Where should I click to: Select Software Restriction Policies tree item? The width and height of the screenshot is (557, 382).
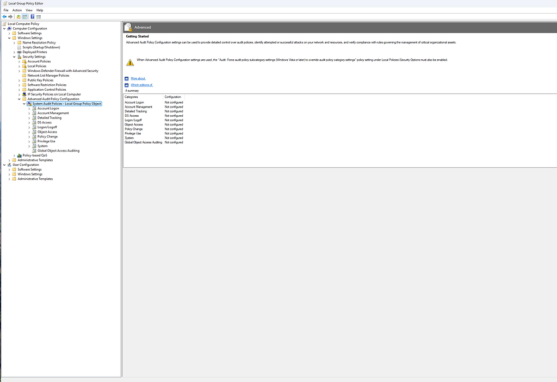coord(47,85)
